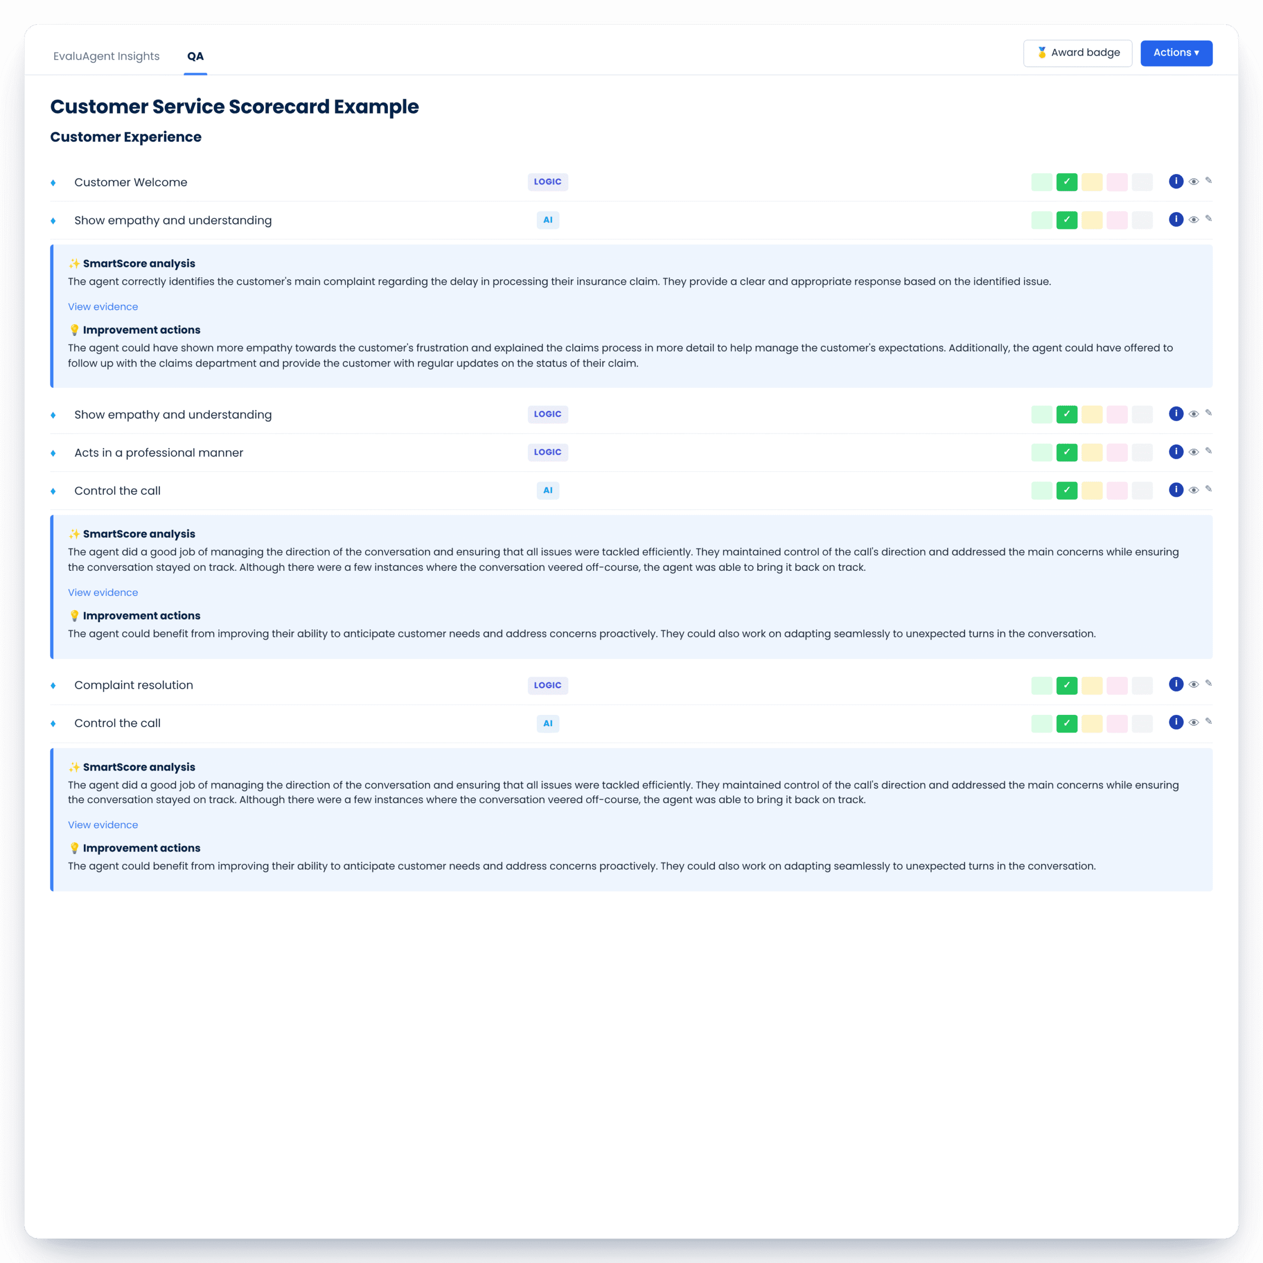Click LOGIC badge on Show empathy row
The height and width of the screenshot is (1263, 1263).
click(x=548, y=414)
